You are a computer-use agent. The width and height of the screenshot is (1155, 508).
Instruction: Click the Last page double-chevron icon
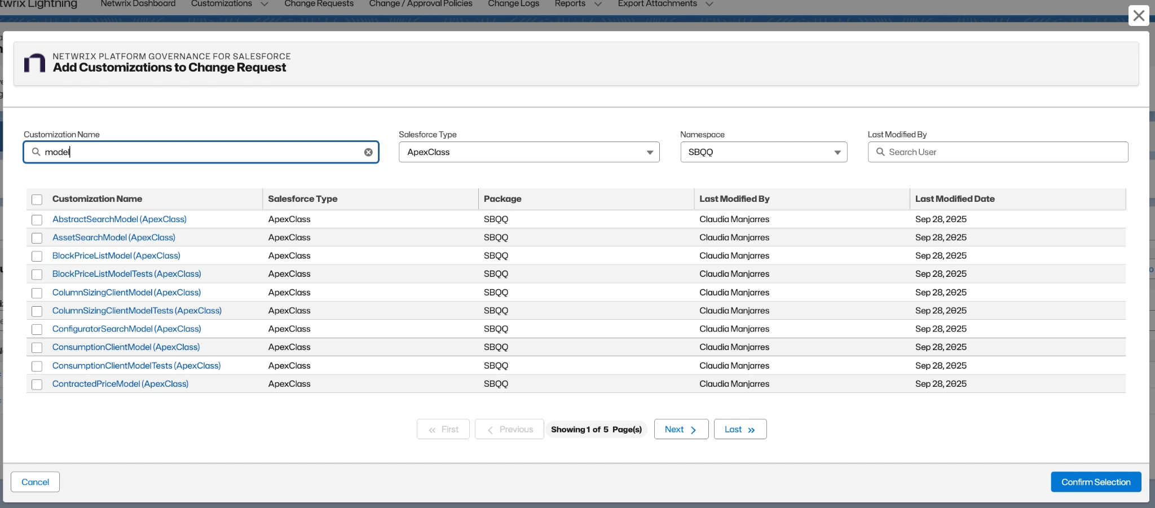[752, 429]
